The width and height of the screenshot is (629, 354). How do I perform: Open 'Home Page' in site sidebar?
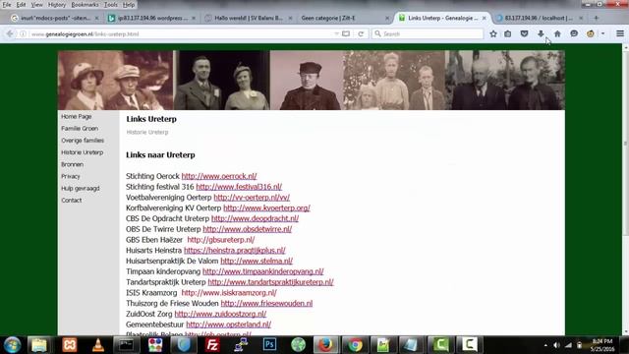pyautogui.click(x=77, y=116)
